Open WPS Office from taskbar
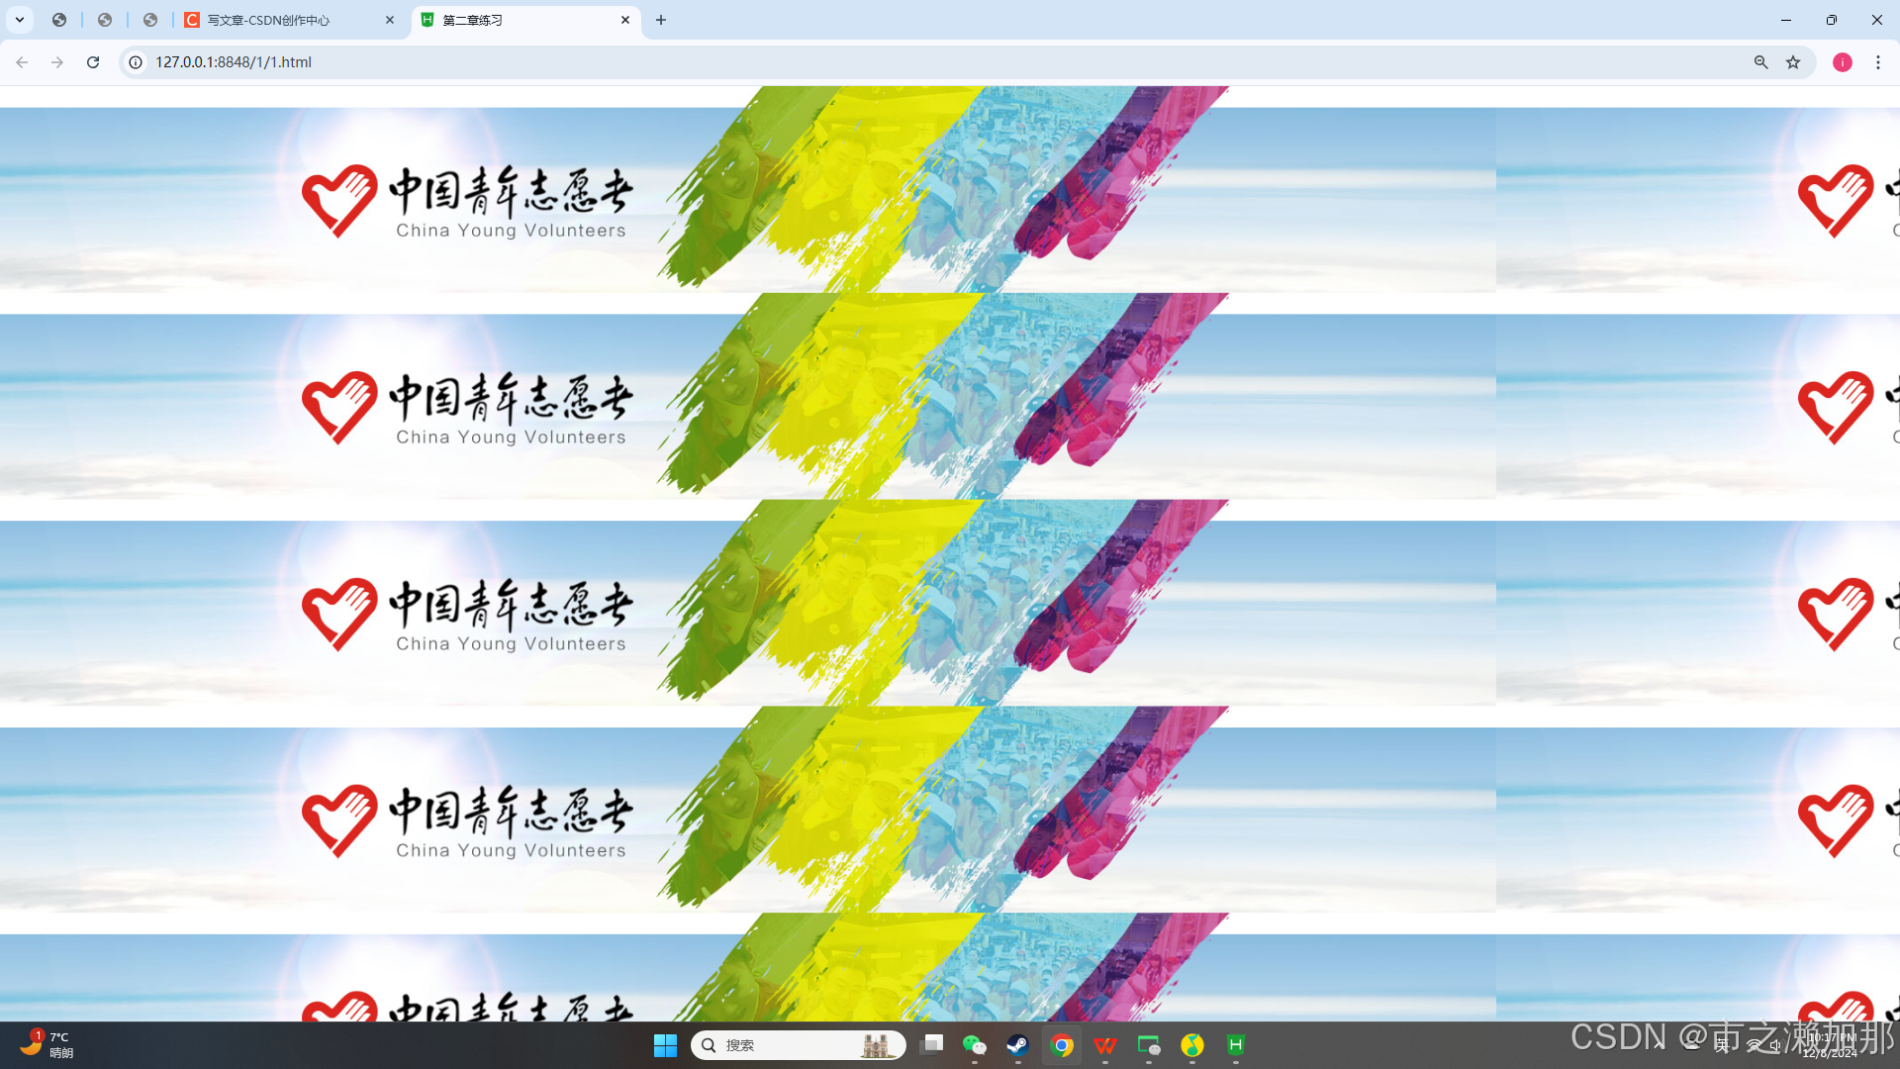1900x1069 pixels. click(1105, 1045)
